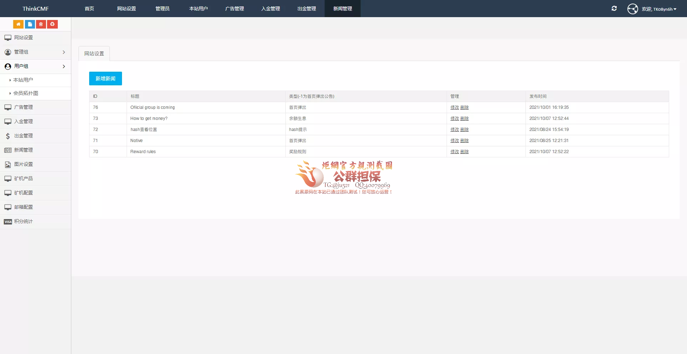The width and height of the screenshot is (687, 354).
Task: Switch to the 网站设置 tab
Action: tap(94, 54)
